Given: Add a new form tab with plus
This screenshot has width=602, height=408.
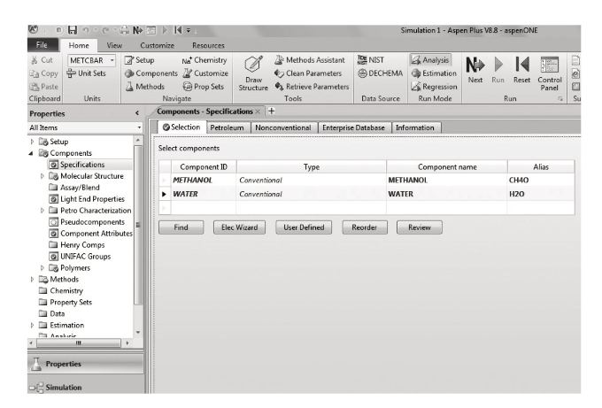Looking at the screenshot, I should [271, 111].
